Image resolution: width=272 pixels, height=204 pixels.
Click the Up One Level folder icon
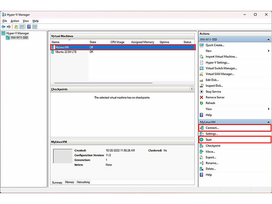[16, 27]
